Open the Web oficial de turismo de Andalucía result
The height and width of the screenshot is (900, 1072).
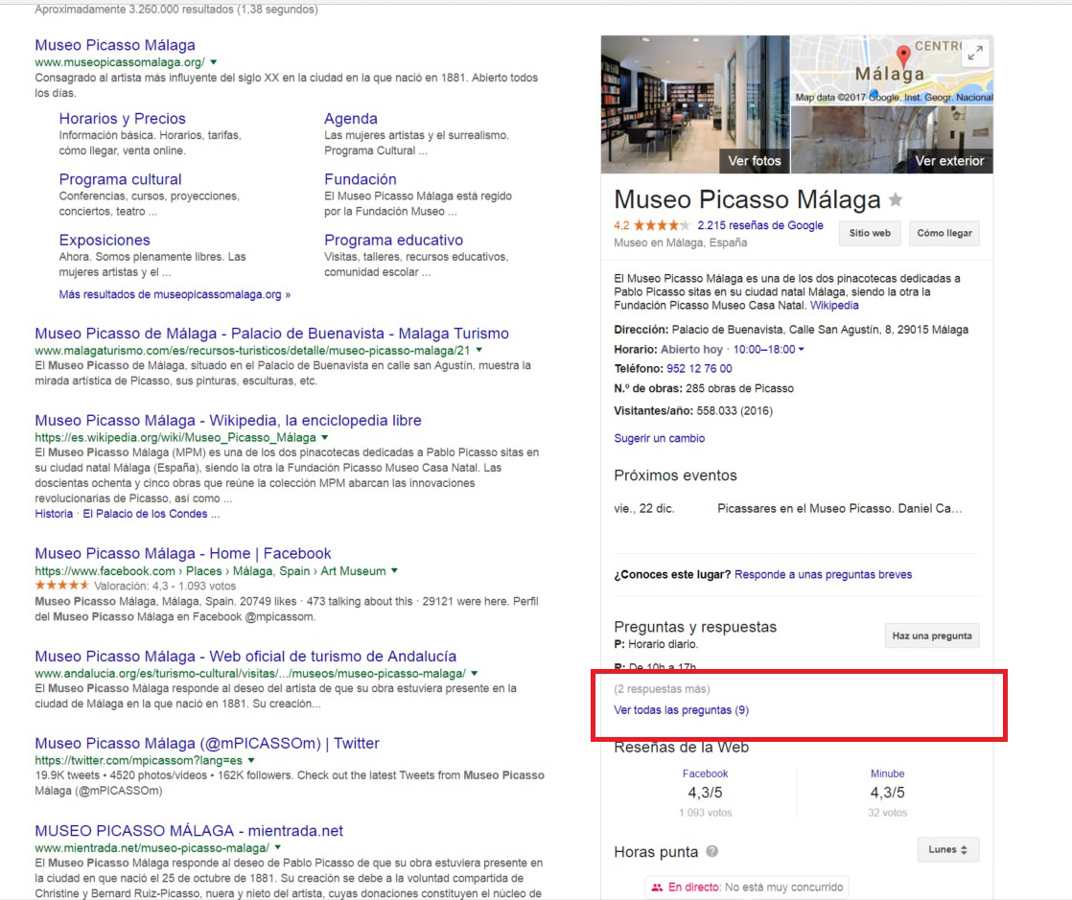pyautogui.click(x=245, y=656)
